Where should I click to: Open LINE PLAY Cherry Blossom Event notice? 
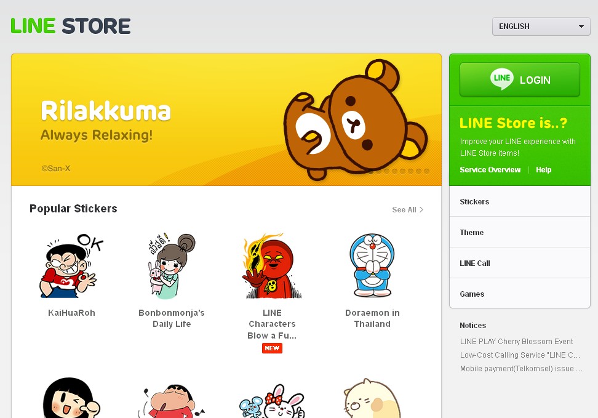pyautogui.click(x=516, y=341)
